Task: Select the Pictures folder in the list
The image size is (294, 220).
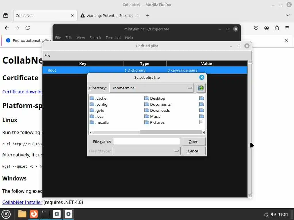Action: point(154,122)
